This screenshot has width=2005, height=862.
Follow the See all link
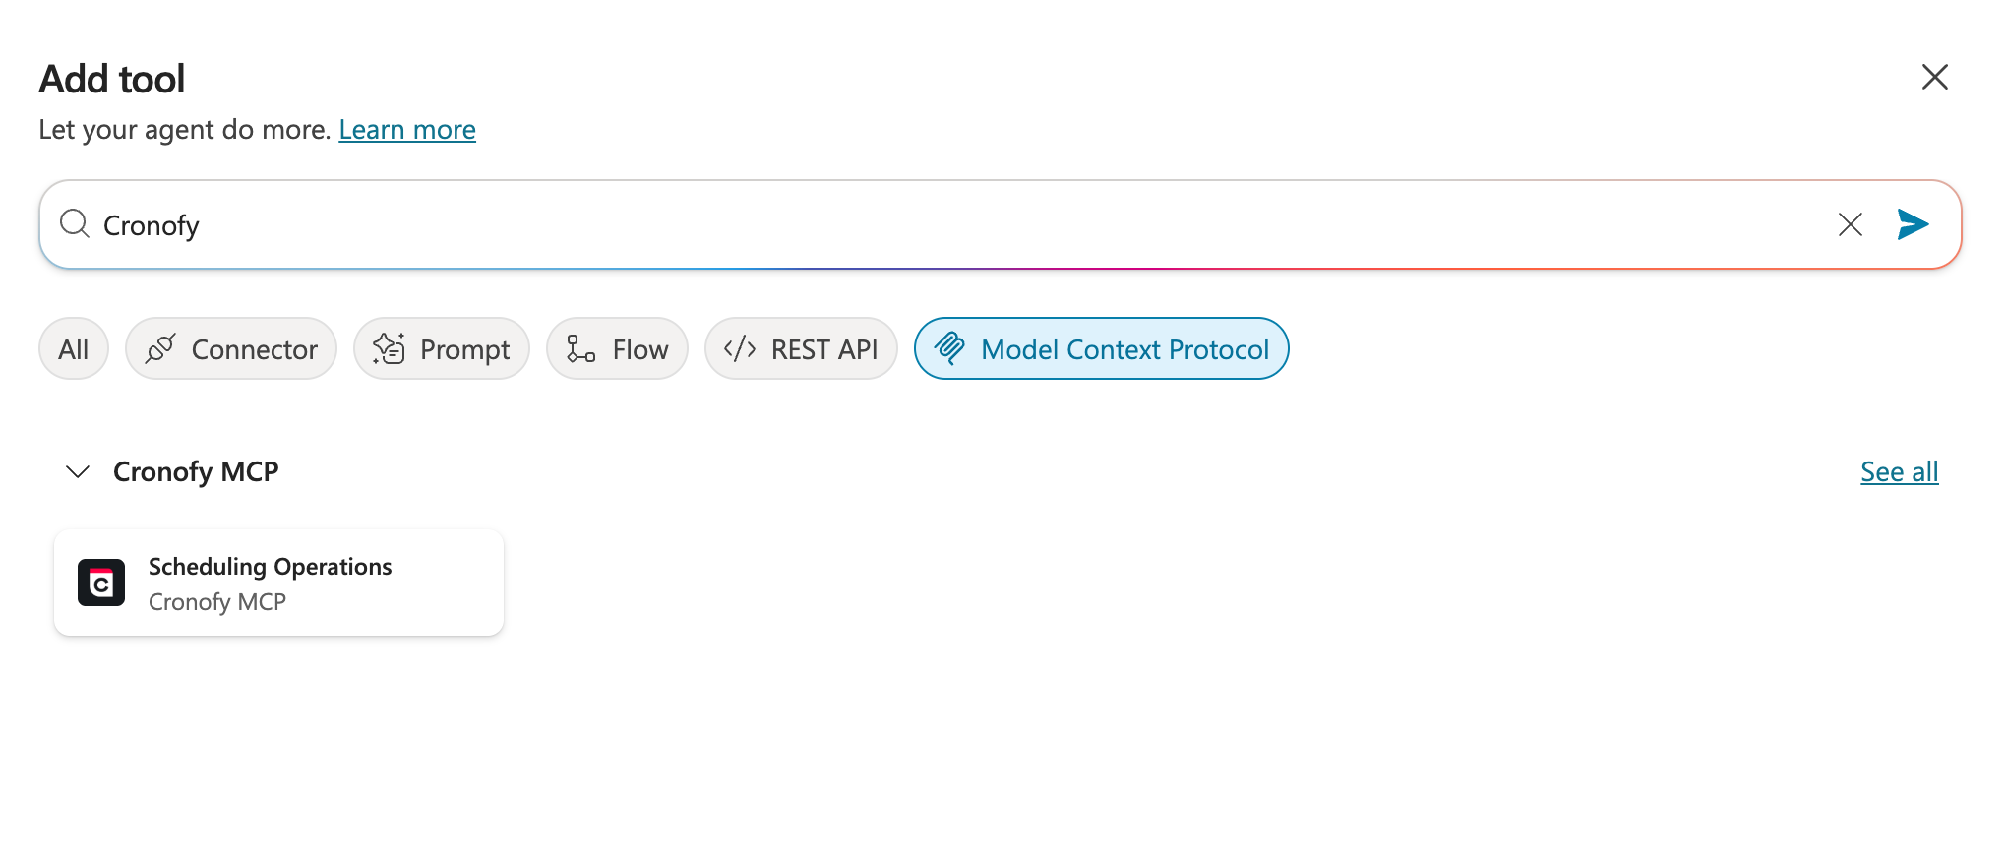pyautogui.click(x=1899, y=472)
